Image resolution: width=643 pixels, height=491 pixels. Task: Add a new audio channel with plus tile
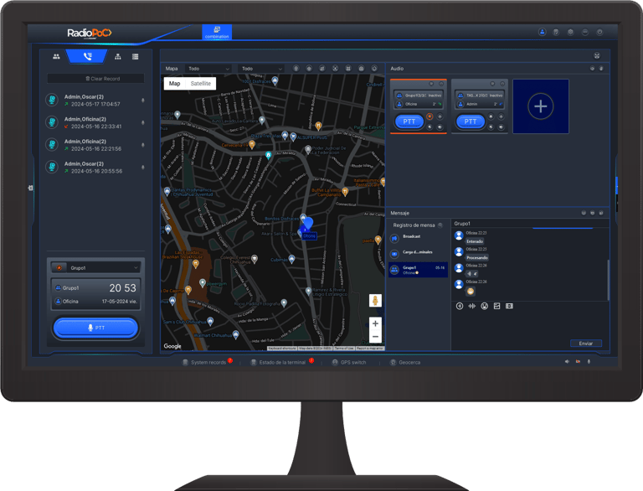[541, 106]
